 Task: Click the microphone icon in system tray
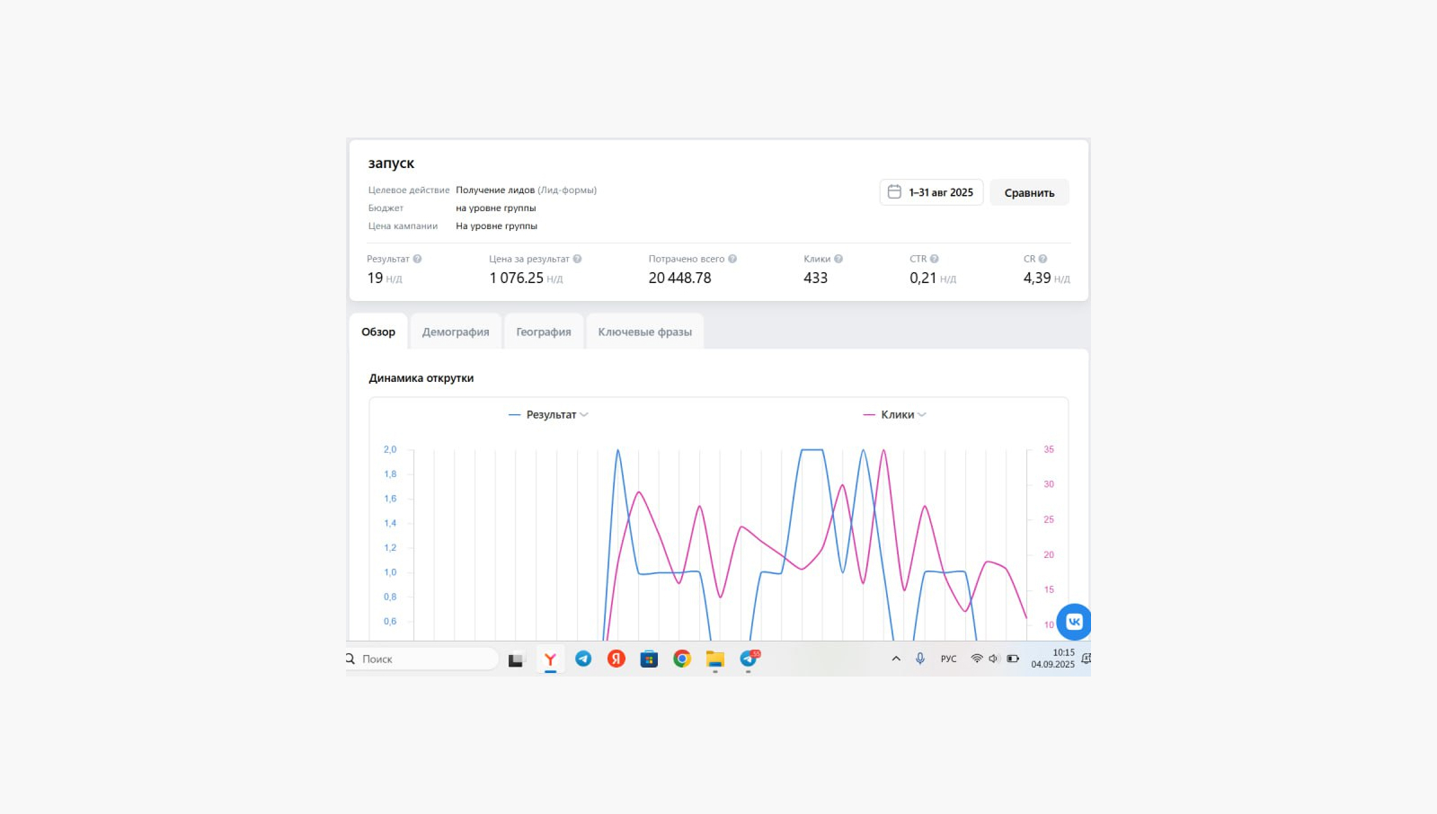click(x=920, y=659)
